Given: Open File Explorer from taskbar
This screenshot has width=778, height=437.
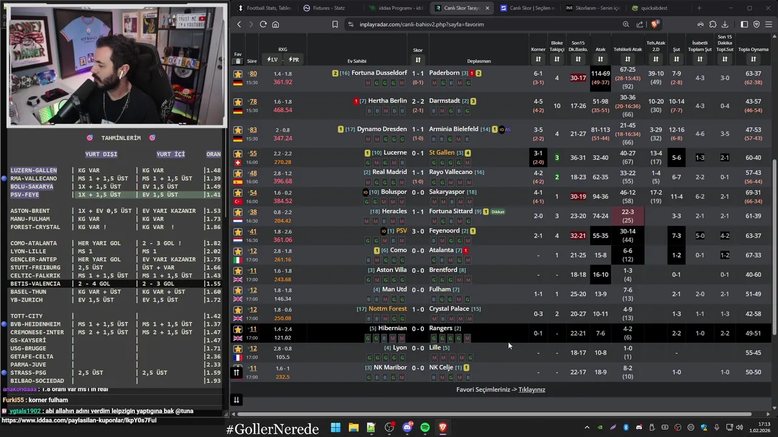Looking at the screenshot, I should click(x=353, y=427).
